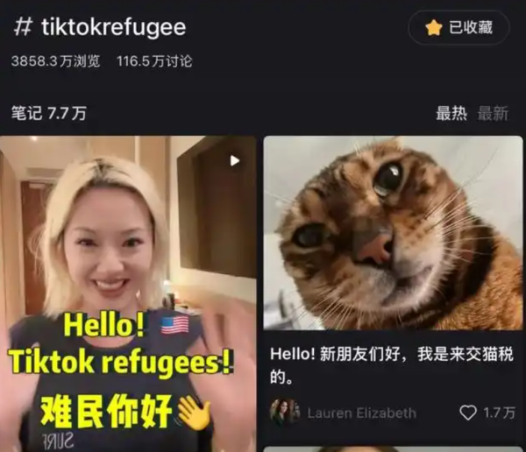Viewport: 526px width, 452px height.
Task: Select the 最热 hottest sort tab
Action: tap(451, 113)
